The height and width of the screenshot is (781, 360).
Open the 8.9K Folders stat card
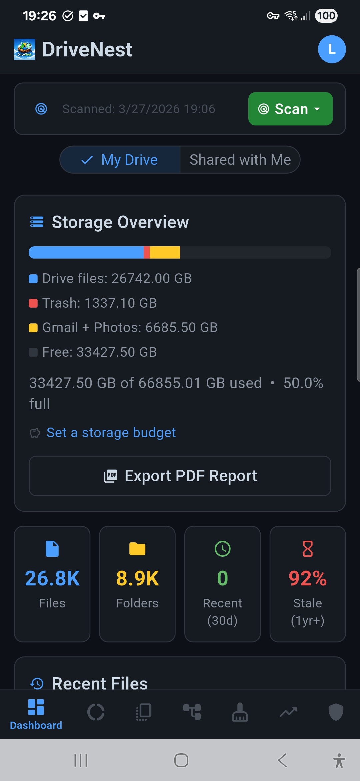(137, 584)
